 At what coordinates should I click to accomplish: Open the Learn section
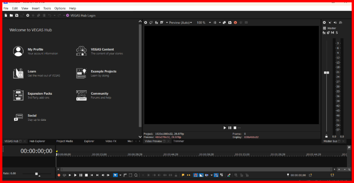point(37,73)
